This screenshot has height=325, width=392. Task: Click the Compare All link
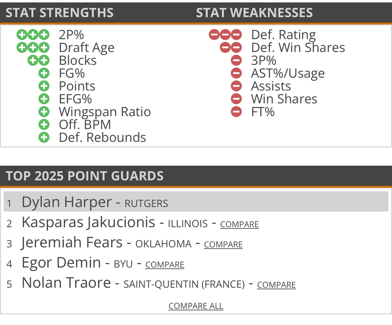(196, 306)
